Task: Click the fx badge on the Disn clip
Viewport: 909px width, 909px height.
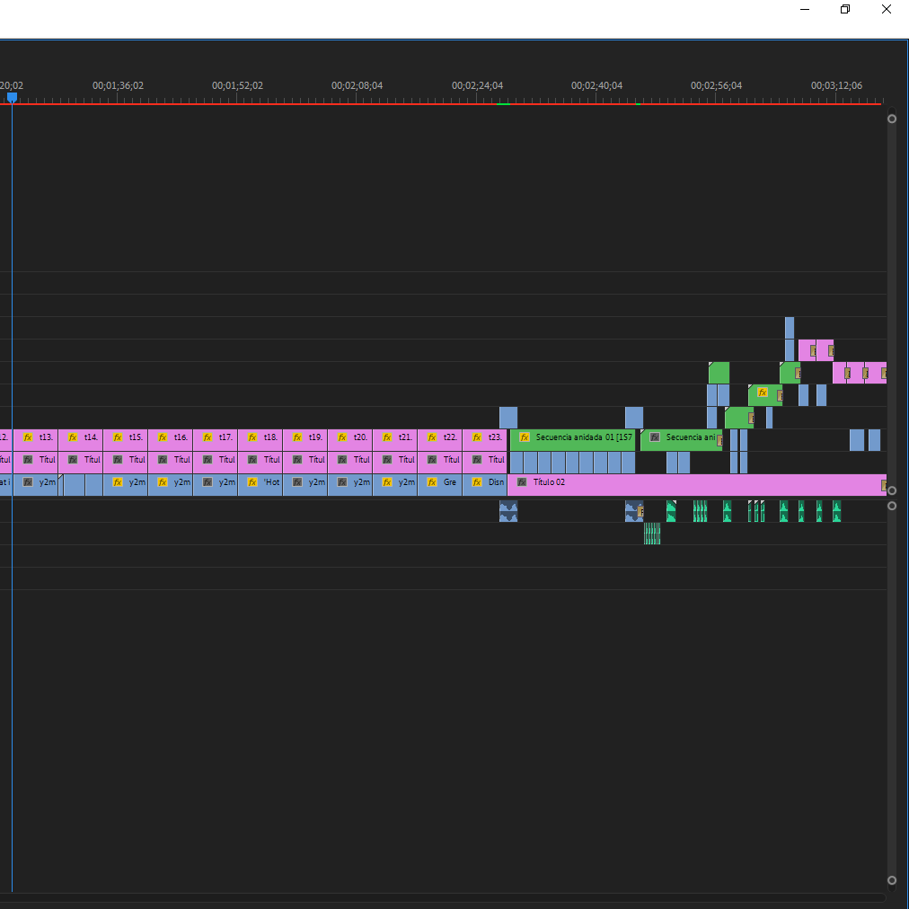Action: click(x=477, y=481)
